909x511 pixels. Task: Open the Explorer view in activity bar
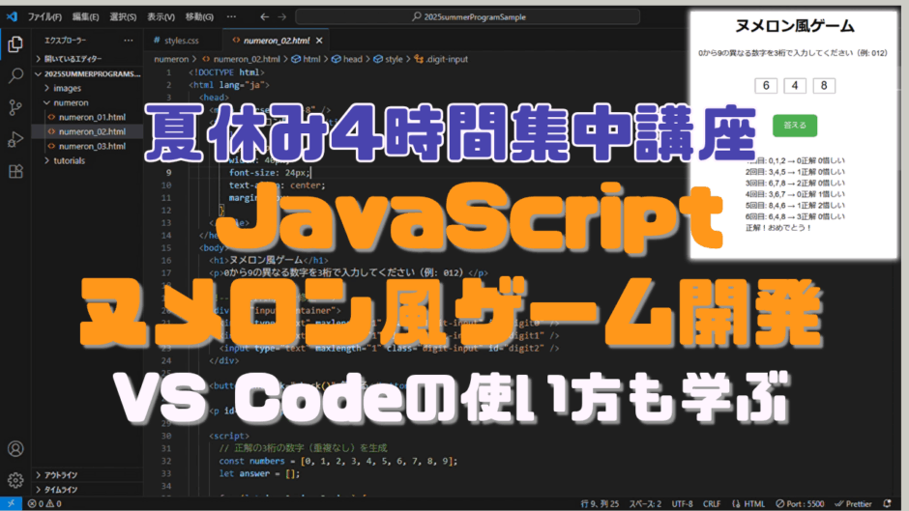(x=15, y=43)
